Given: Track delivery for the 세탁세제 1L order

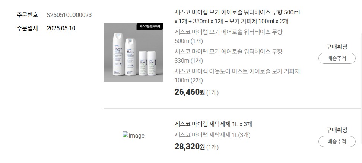Looking at the screenshot, I should pos(337,141).
